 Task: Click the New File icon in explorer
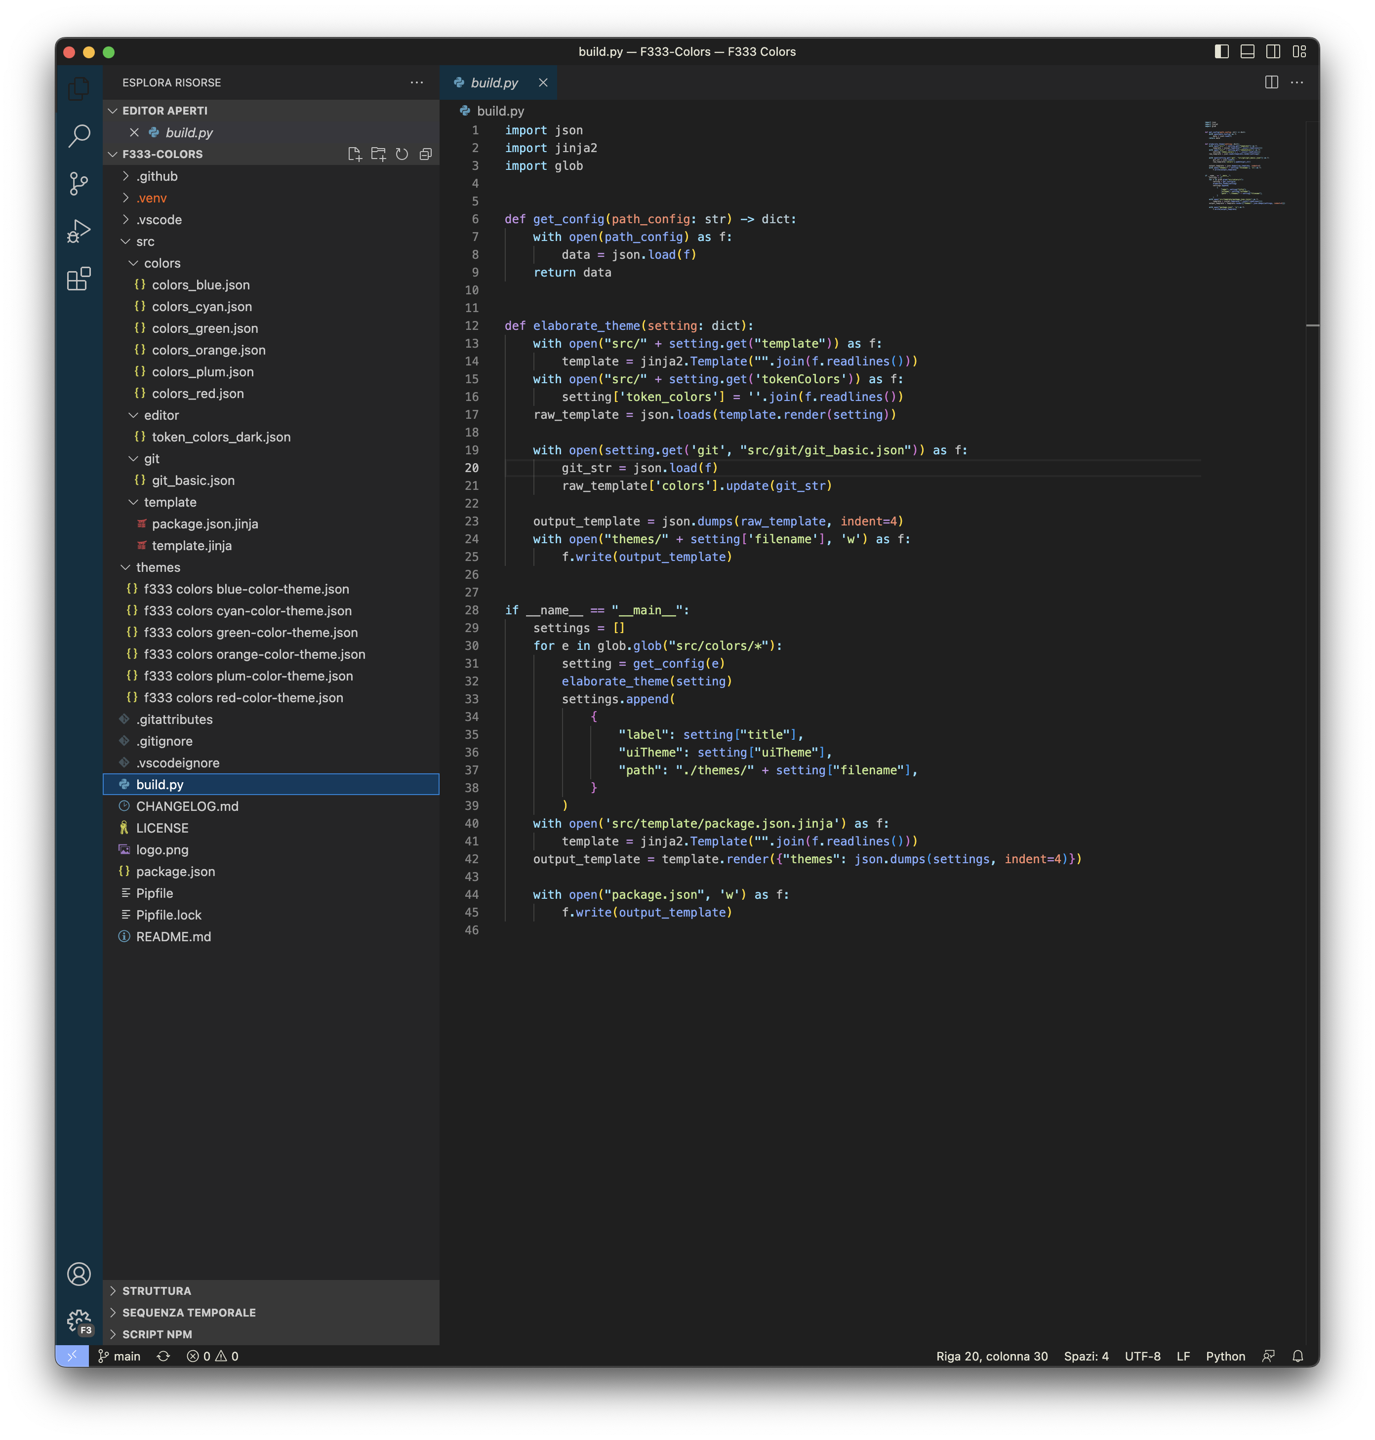coord(355,154)
